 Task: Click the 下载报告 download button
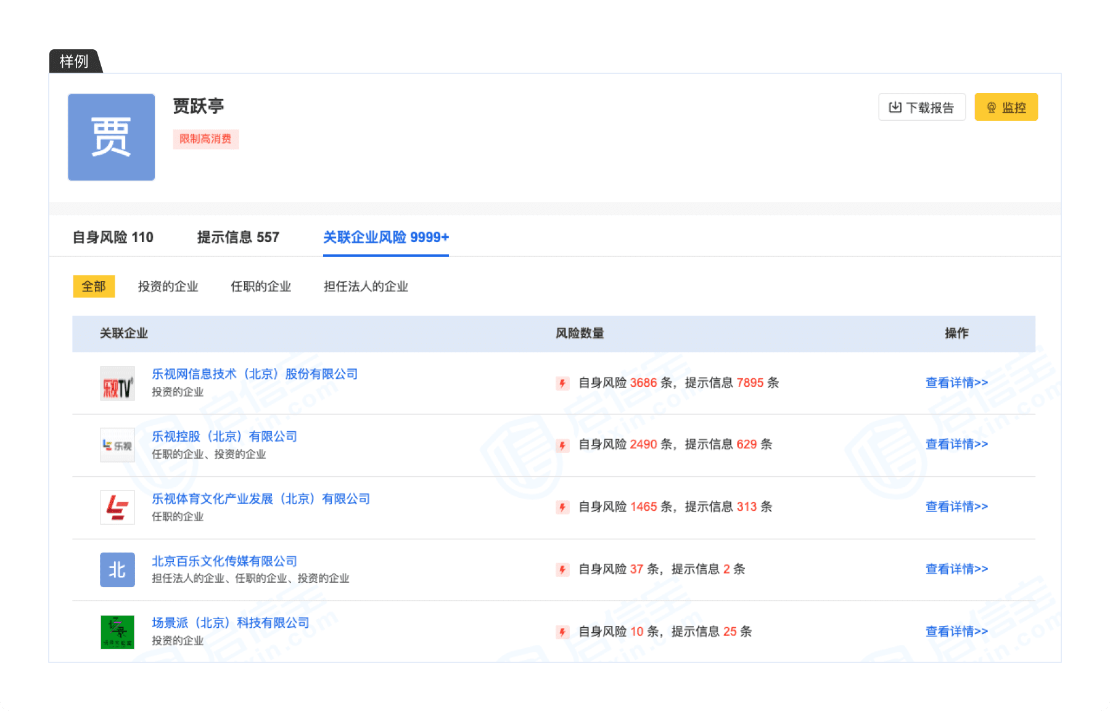(922, 107)
